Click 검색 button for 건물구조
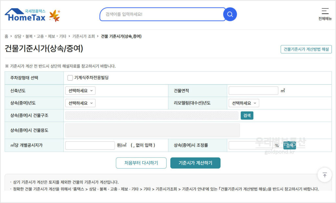Image resolution: width=336 pixels, height=203 pixels. 247,115
